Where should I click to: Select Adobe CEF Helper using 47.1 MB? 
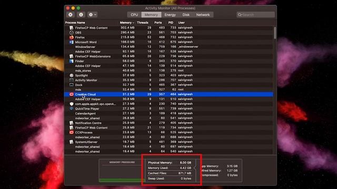pos(168,66)
